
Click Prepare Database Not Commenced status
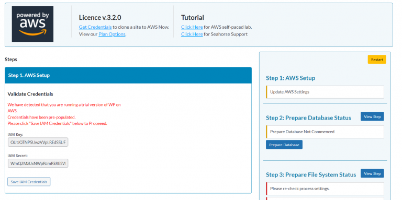point(325,132)
